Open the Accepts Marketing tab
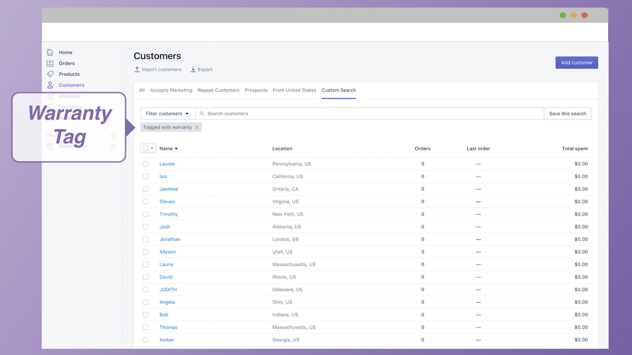The image size is (632, 355). (x=171, y=90)
